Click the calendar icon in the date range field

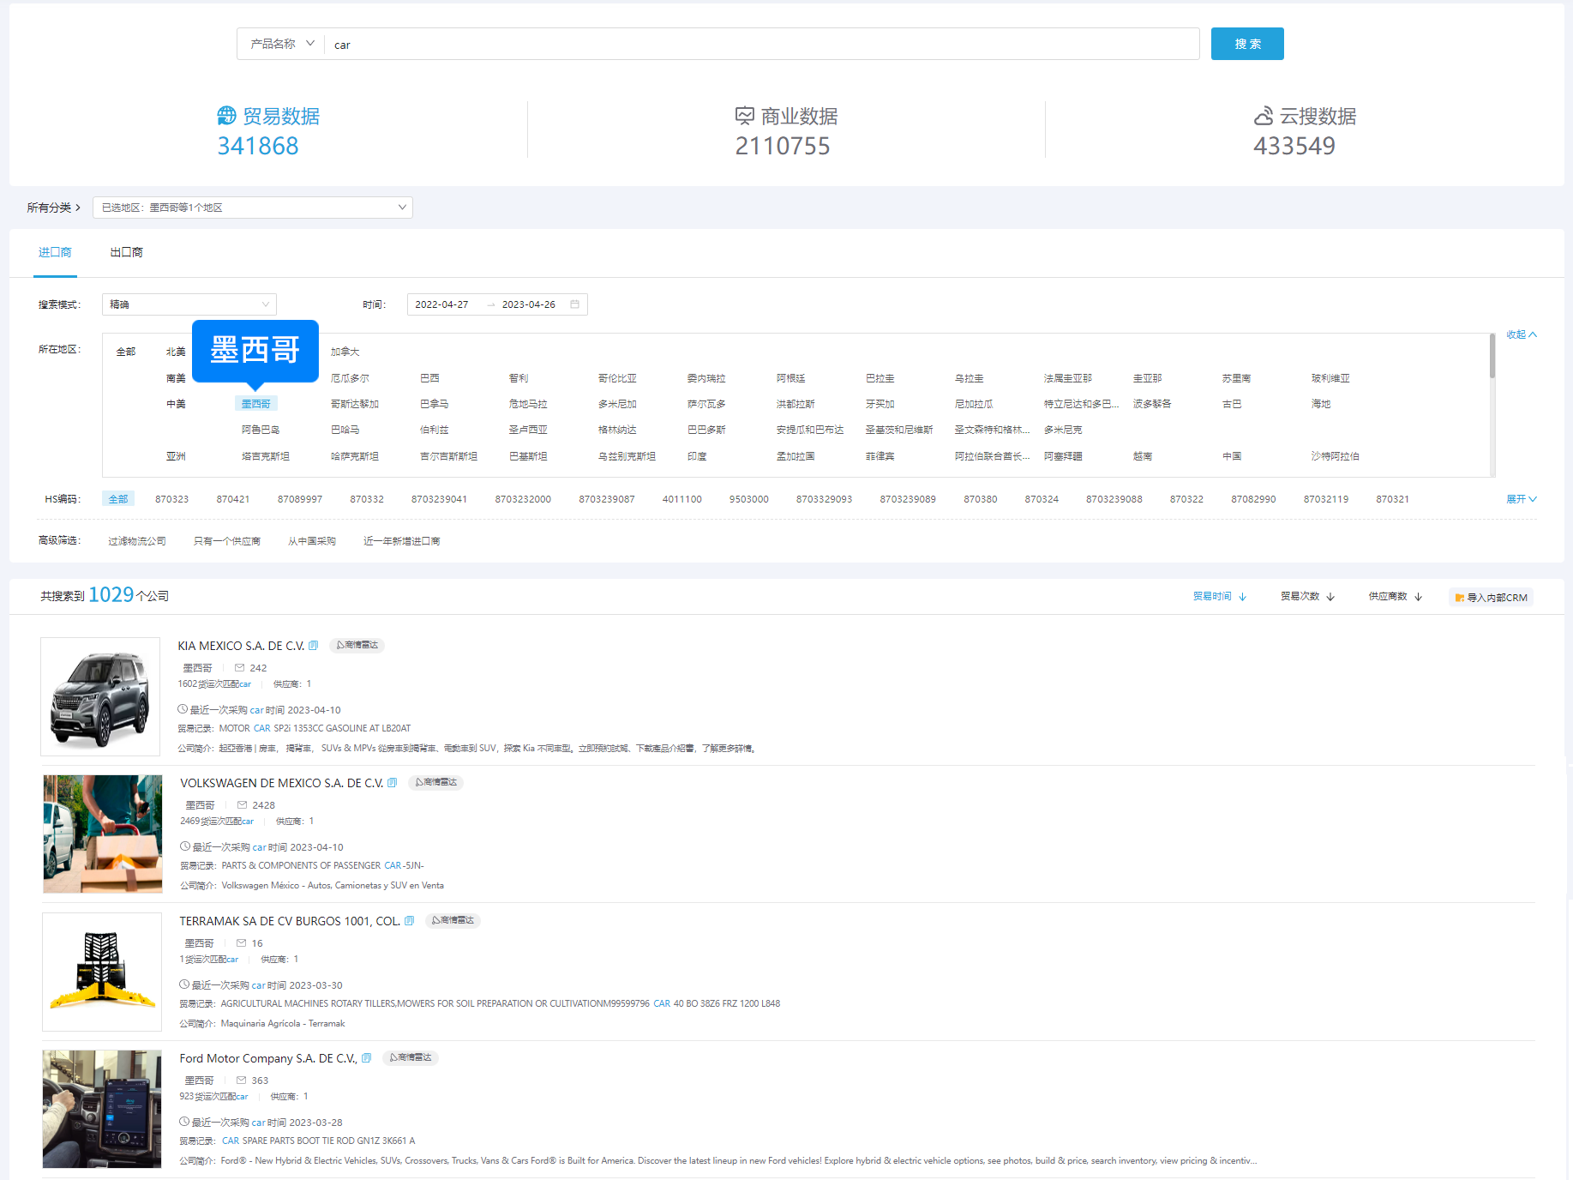(x=574, y=304)
